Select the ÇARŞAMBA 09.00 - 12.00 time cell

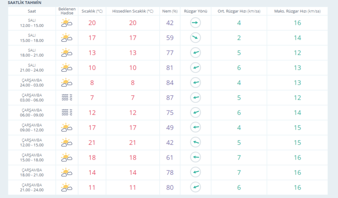pos(32,127)
